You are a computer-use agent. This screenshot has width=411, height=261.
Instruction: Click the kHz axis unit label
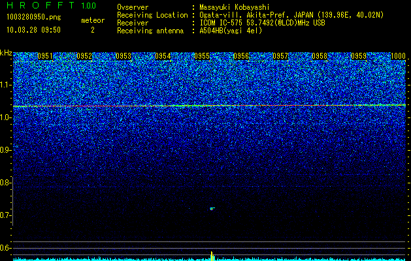(6, 53)
